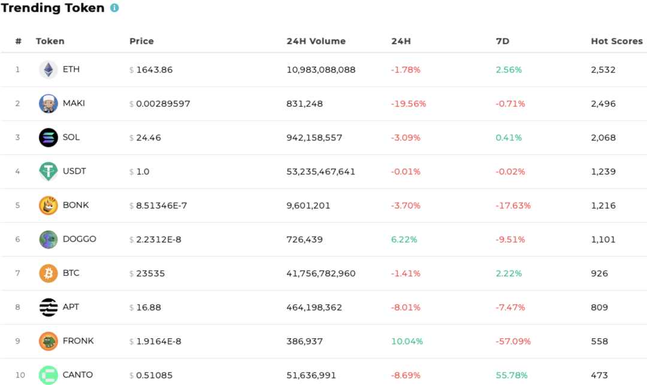Open the USDT token name
The height and width of the screenshot is (385, 647).
point(74,170)
